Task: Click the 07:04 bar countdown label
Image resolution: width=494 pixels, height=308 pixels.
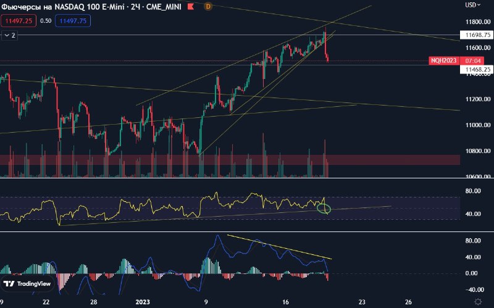Action: 473,60
